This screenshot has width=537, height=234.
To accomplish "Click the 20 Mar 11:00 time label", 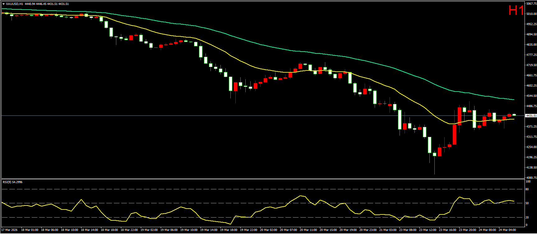I will point(308,230).
